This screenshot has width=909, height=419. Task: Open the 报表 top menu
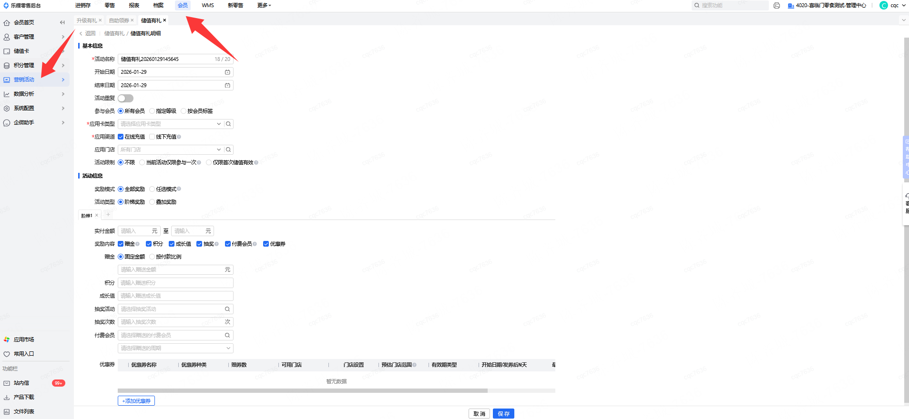pyautogui.click(x=134, y=5)
